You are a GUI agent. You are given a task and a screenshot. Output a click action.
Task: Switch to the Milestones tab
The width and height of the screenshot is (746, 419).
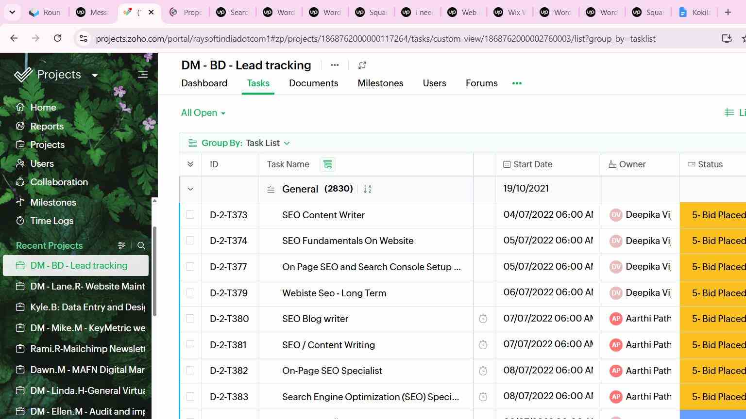pos(380,83)
